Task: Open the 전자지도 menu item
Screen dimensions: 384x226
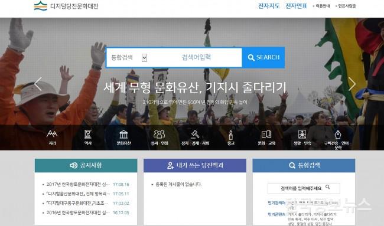Action: coord(269,6)
